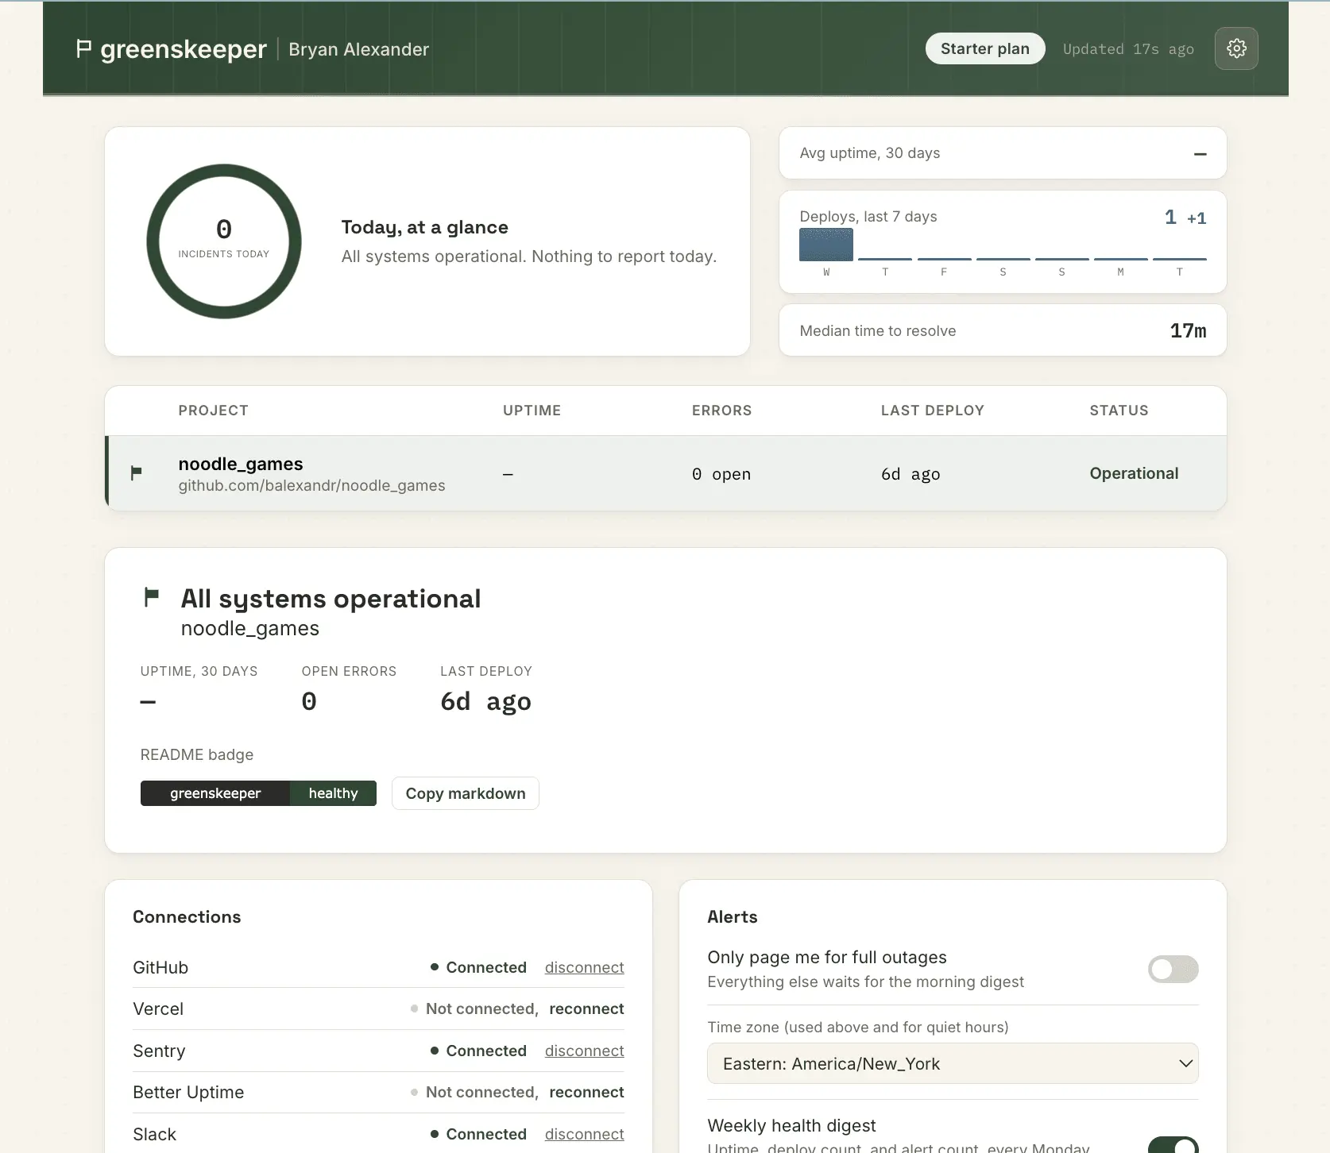Click the Avg uptime, 30 days card

(1003, 153)
